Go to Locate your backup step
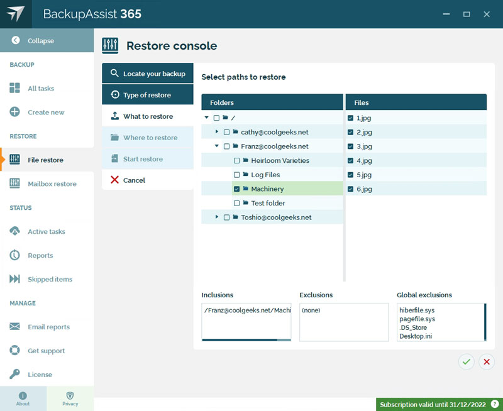Screen dimensions: 503x411 pyautogui.click(x=148, y=74)
